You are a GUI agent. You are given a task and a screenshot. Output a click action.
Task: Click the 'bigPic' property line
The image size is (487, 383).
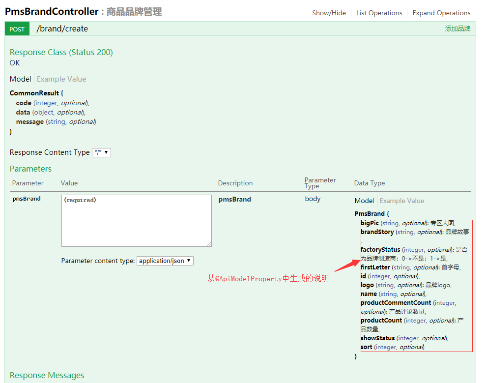click(408, 223)
